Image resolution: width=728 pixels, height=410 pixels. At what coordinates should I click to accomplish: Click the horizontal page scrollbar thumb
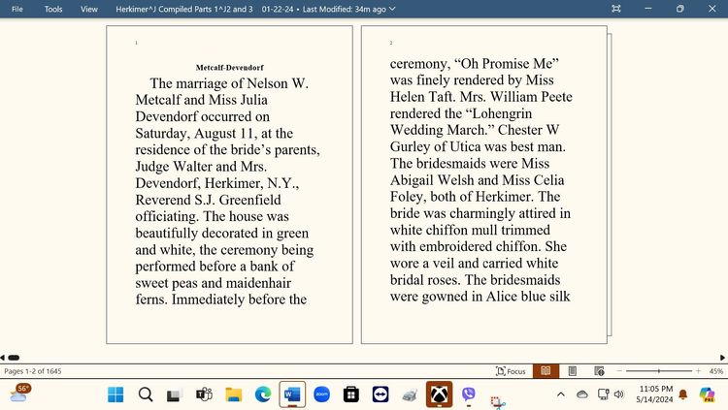click(x=14, y=358)
